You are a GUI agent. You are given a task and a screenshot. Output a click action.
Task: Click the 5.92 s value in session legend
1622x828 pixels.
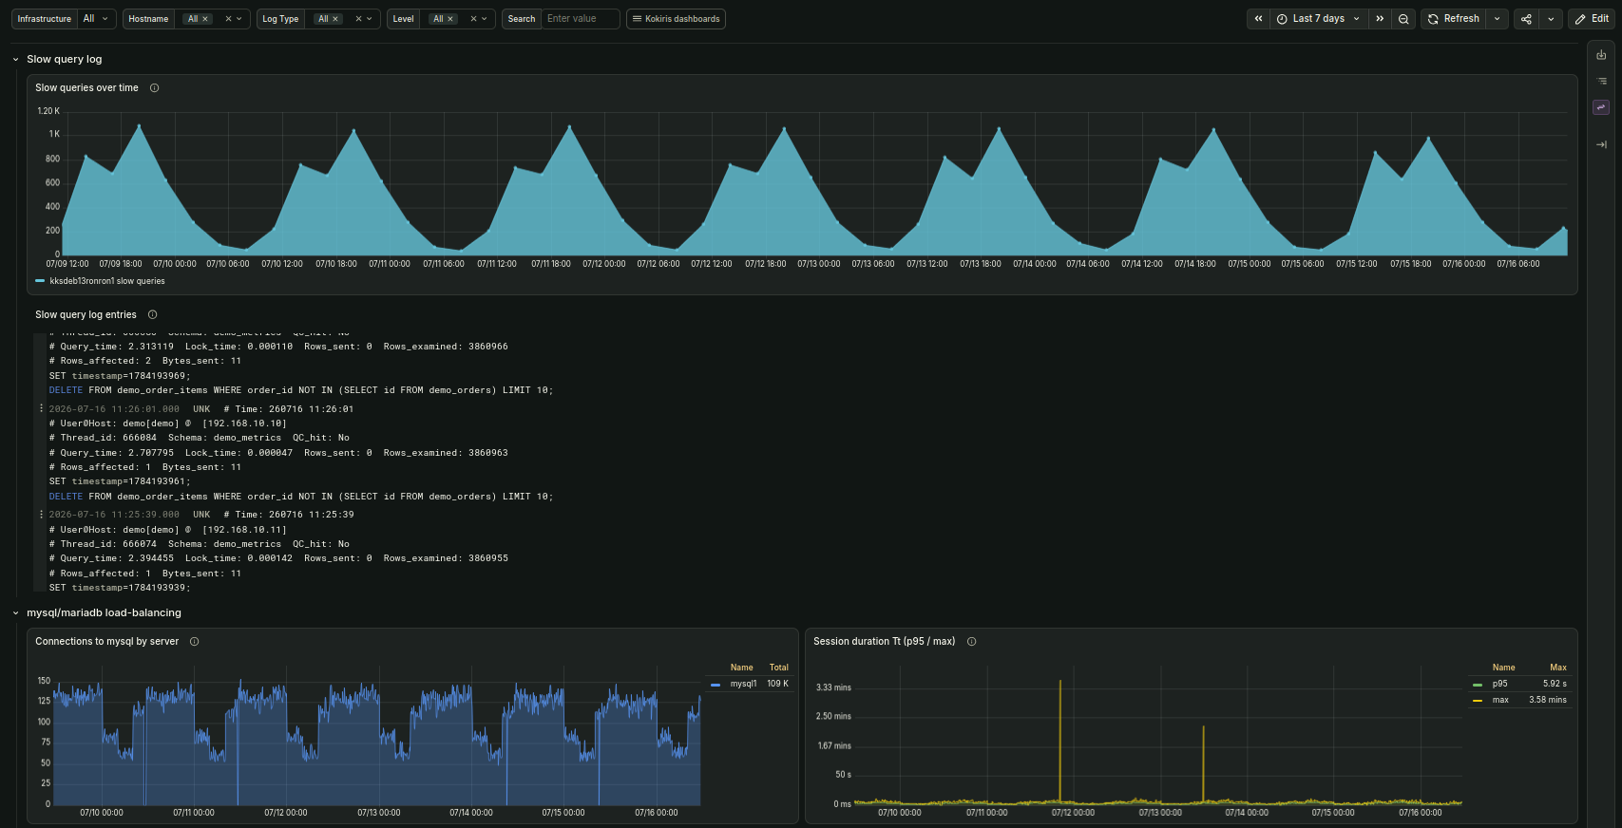[x=1555, y=684]
